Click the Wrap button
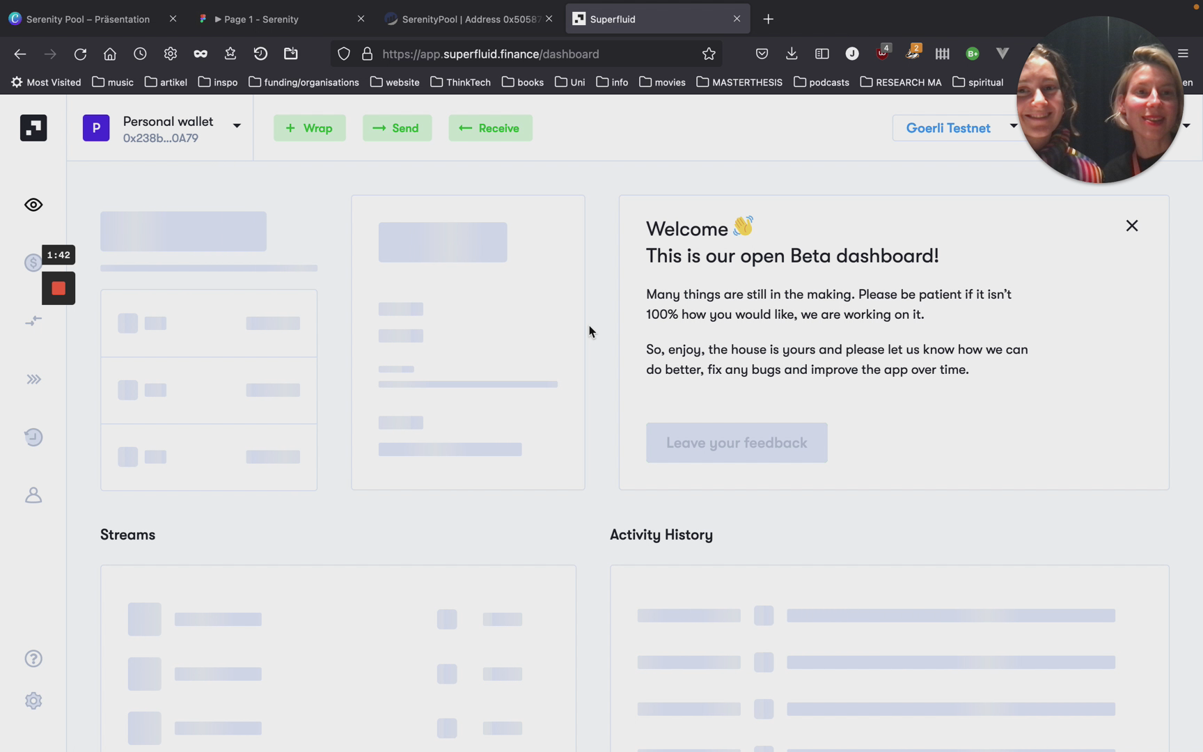Screen dimensions: 1203x752 pos(309,128)
